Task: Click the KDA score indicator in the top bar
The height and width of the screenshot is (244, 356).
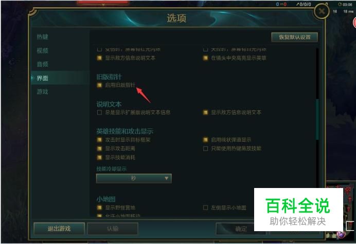Action: click(x=304, y=4)
